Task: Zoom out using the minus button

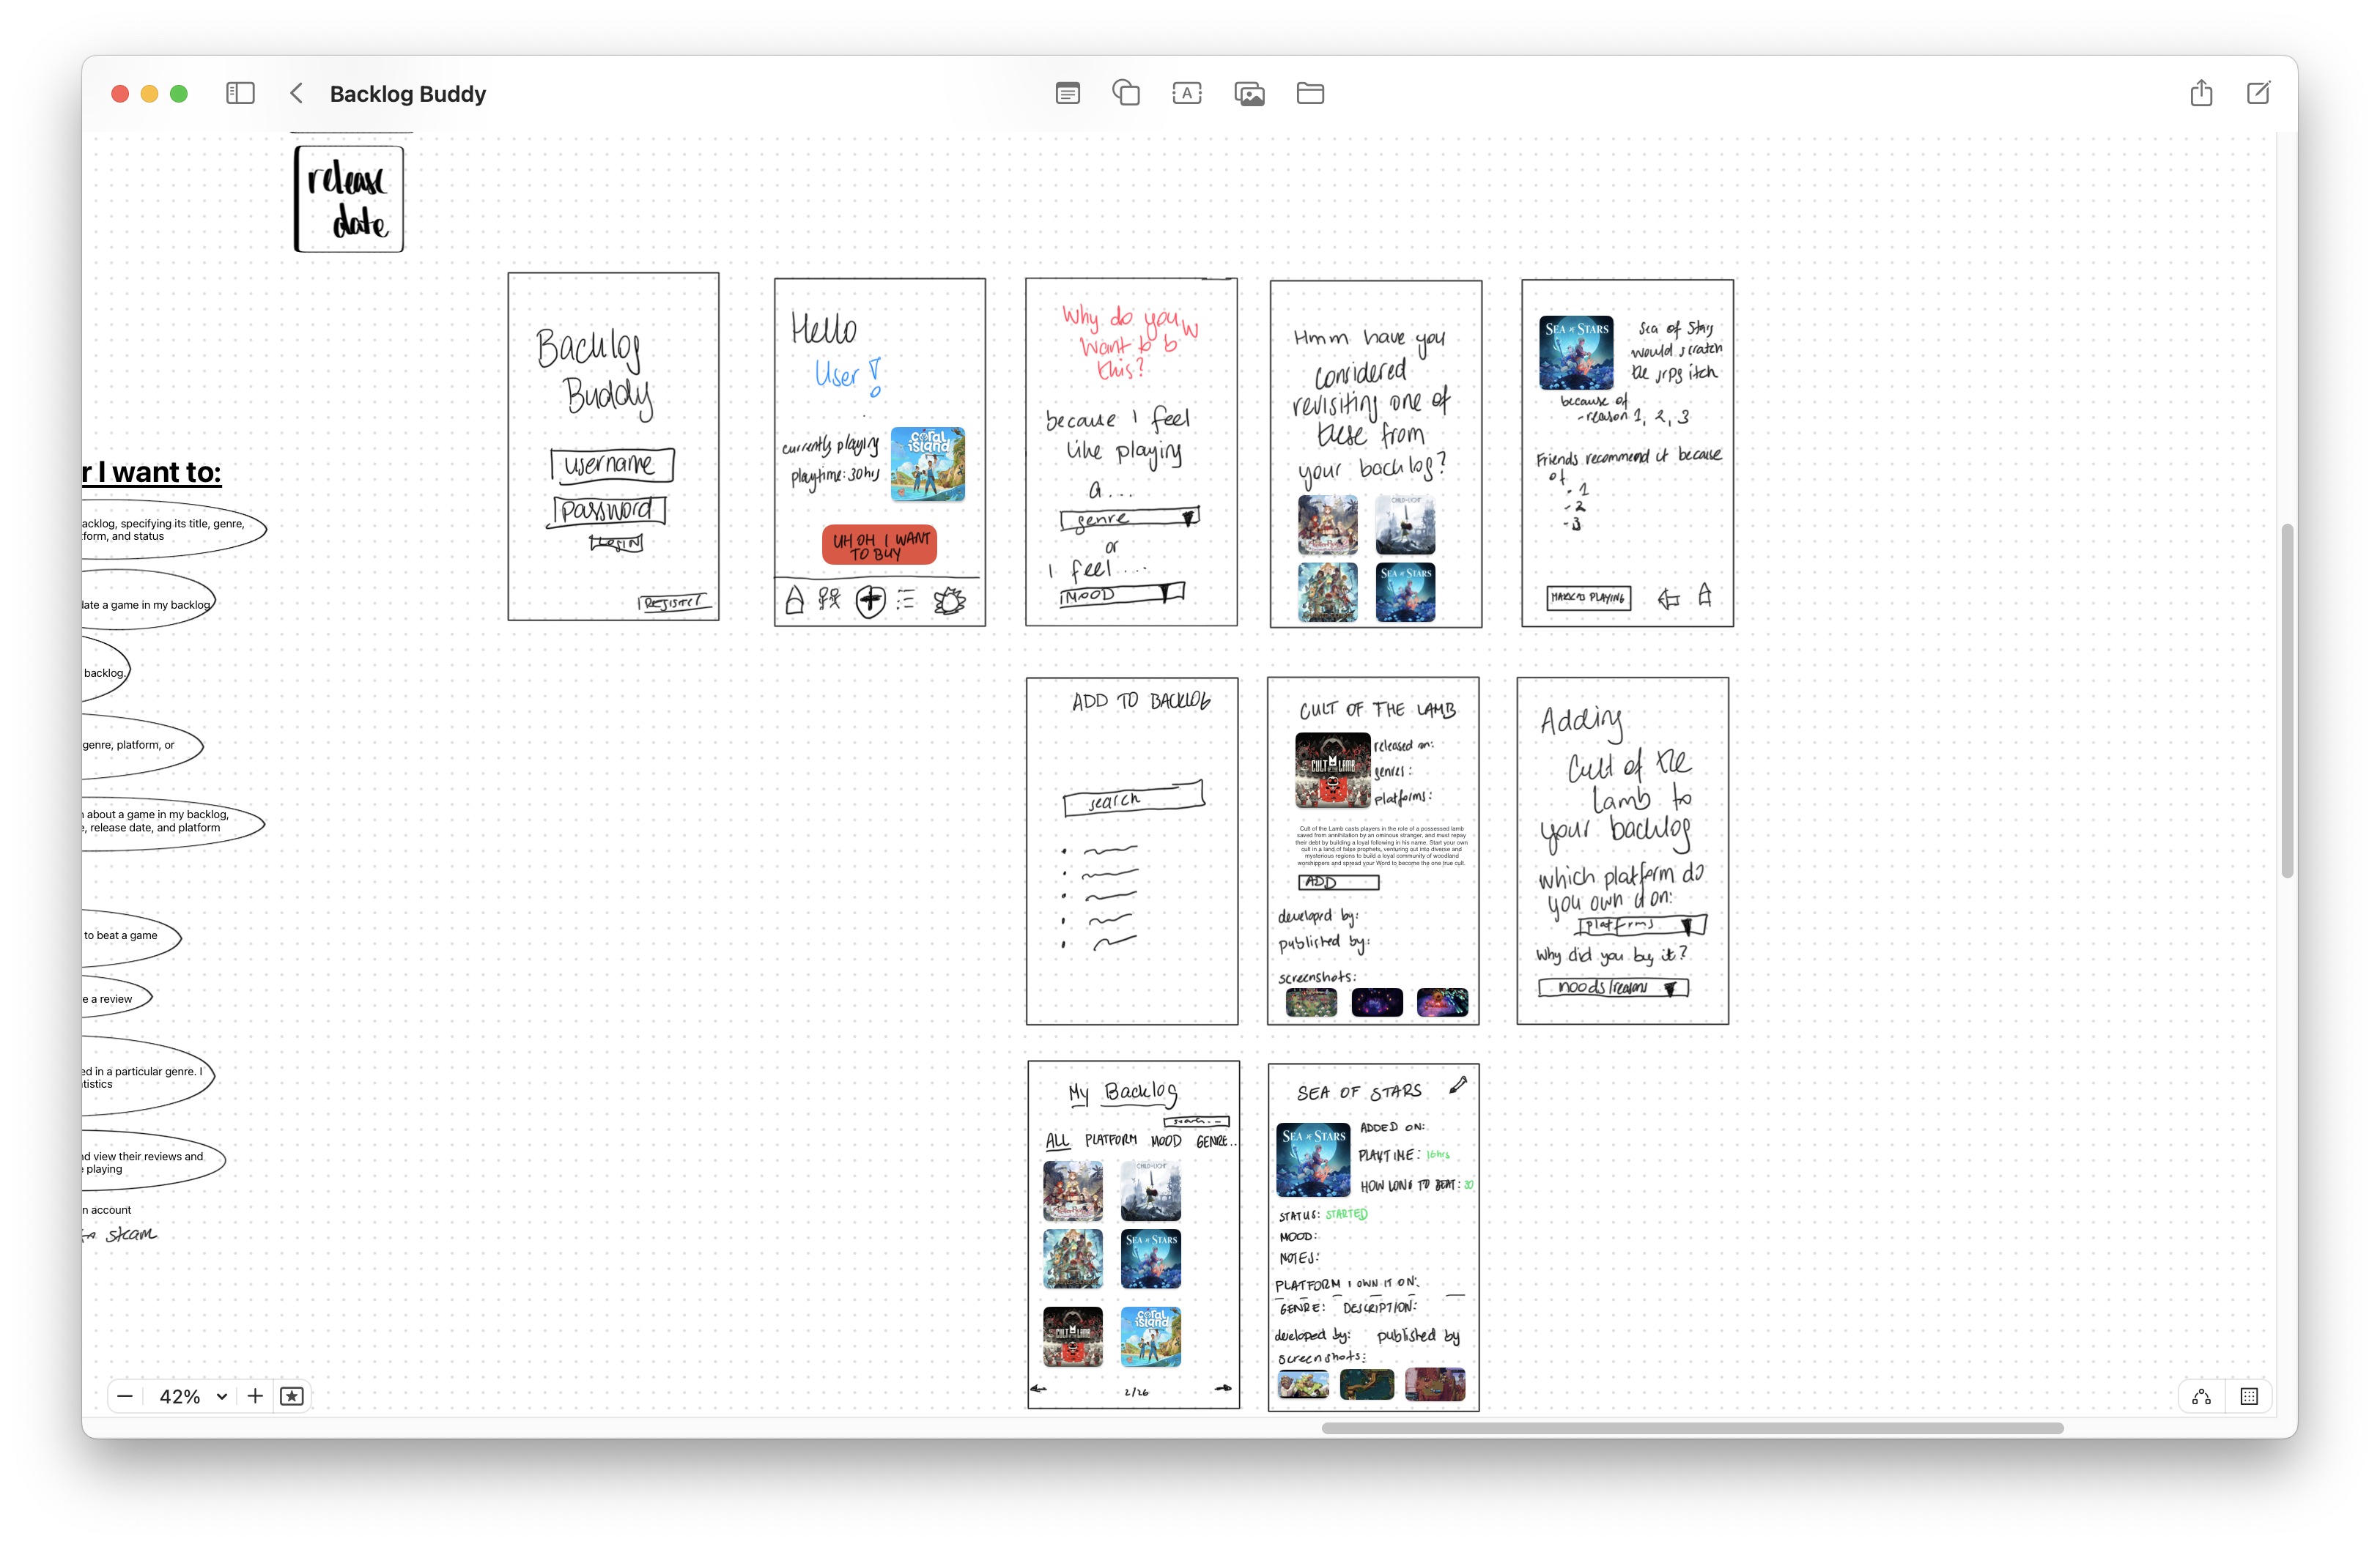Action: point(124,1396)
